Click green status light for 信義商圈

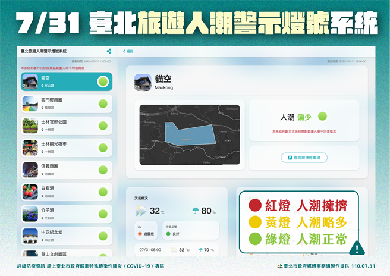click(103, 170)
